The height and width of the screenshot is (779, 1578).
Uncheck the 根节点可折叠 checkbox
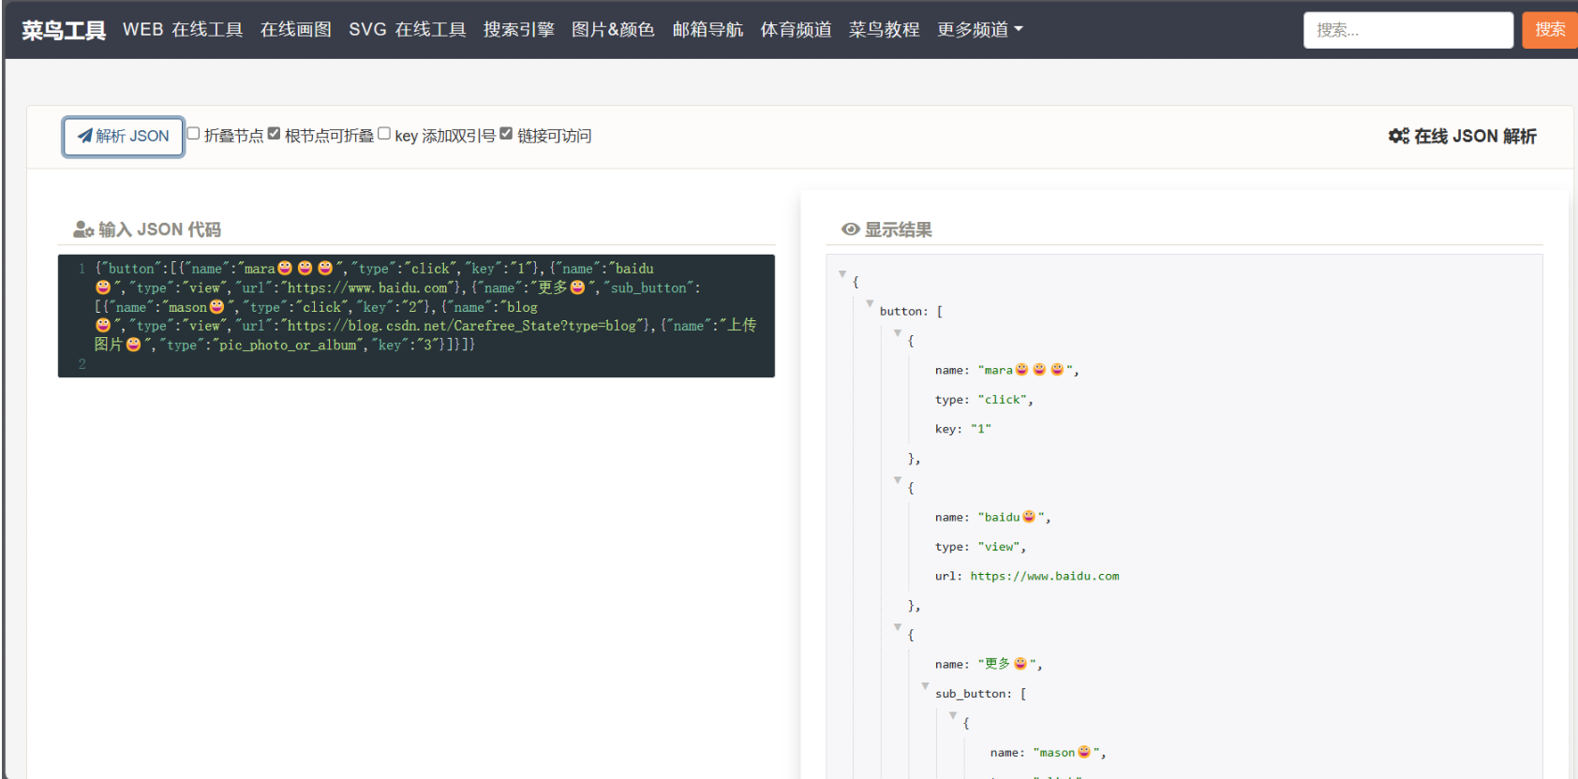pyautogui.click(x=274, y=134)
